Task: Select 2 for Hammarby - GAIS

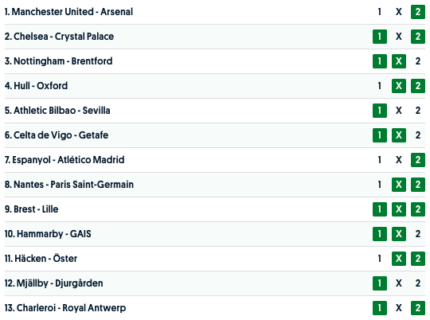Action: coord(418,234)
